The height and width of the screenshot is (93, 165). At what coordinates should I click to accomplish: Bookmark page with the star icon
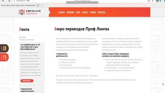click(x=152, y=1)
